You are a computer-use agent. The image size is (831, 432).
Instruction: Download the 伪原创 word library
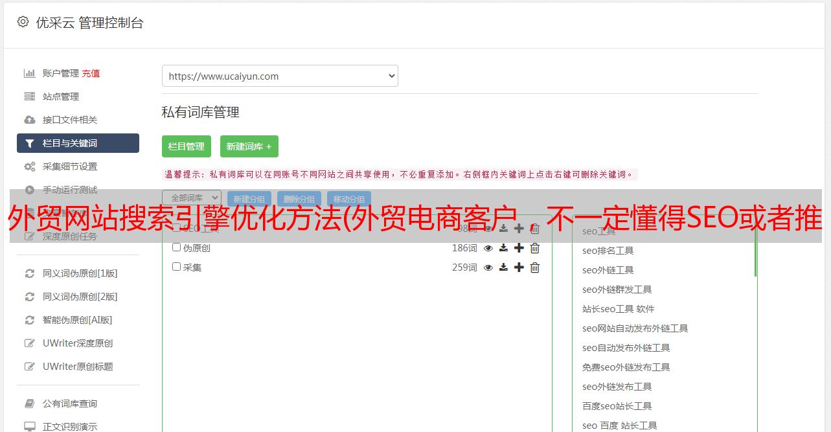tap(503, 248)
